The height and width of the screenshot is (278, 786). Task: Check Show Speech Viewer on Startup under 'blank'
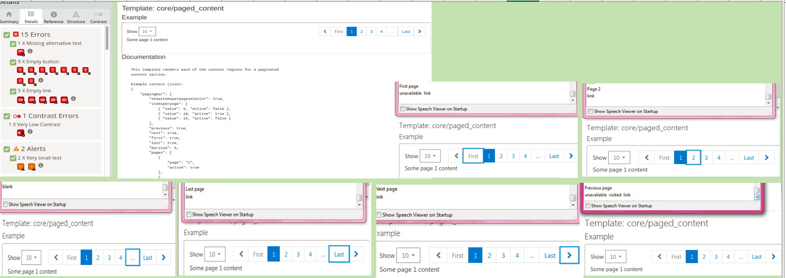pyautogui.click(x=6, y=204)
